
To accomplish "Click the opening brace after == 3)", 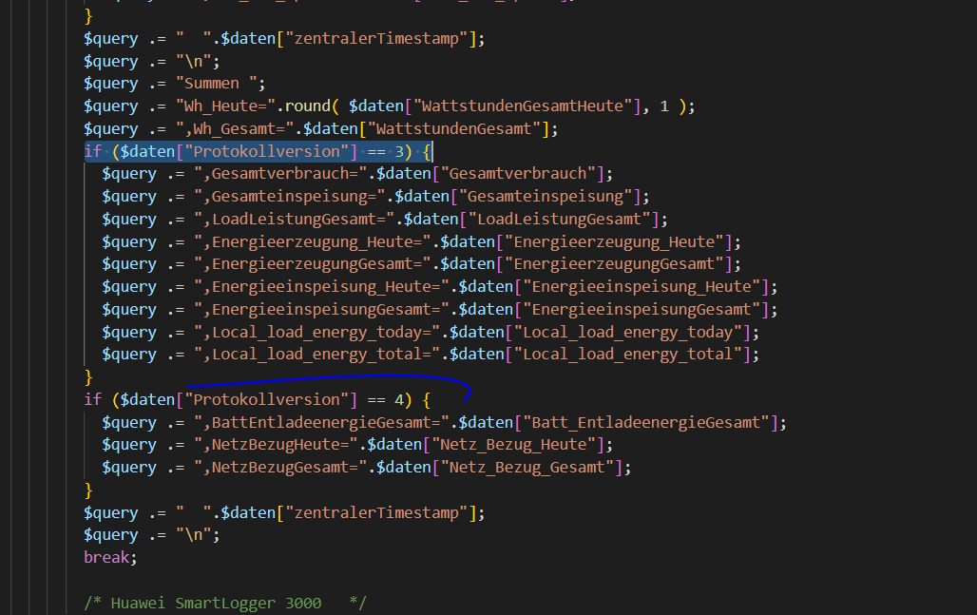I will click(x=428, y=151).
